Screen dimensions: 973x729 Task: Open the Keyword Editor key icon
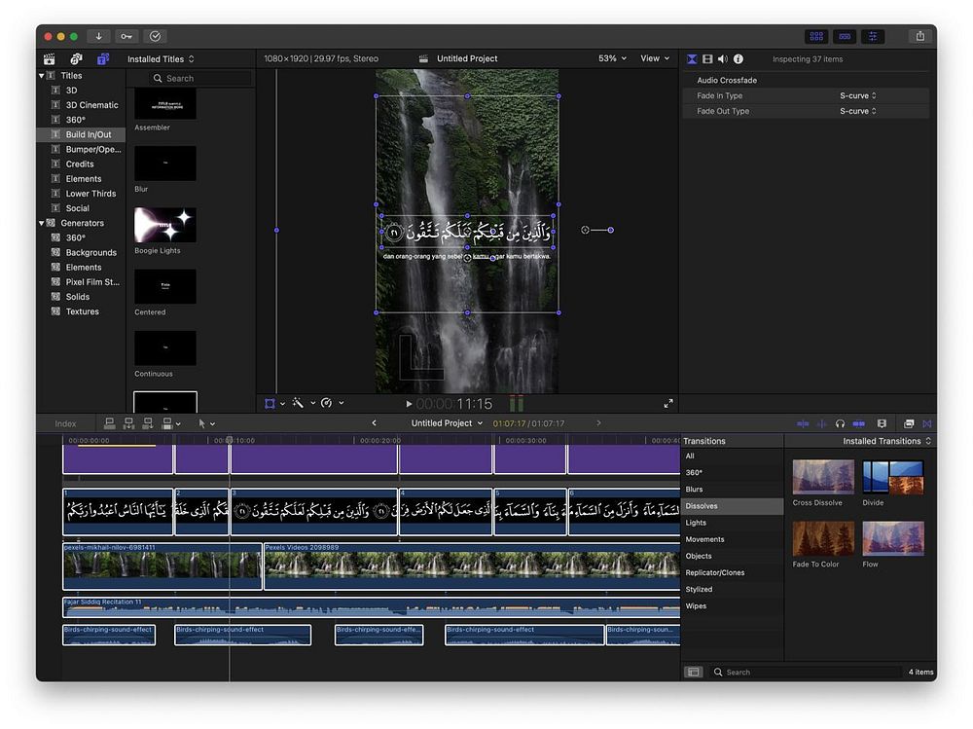click(126, 36)
